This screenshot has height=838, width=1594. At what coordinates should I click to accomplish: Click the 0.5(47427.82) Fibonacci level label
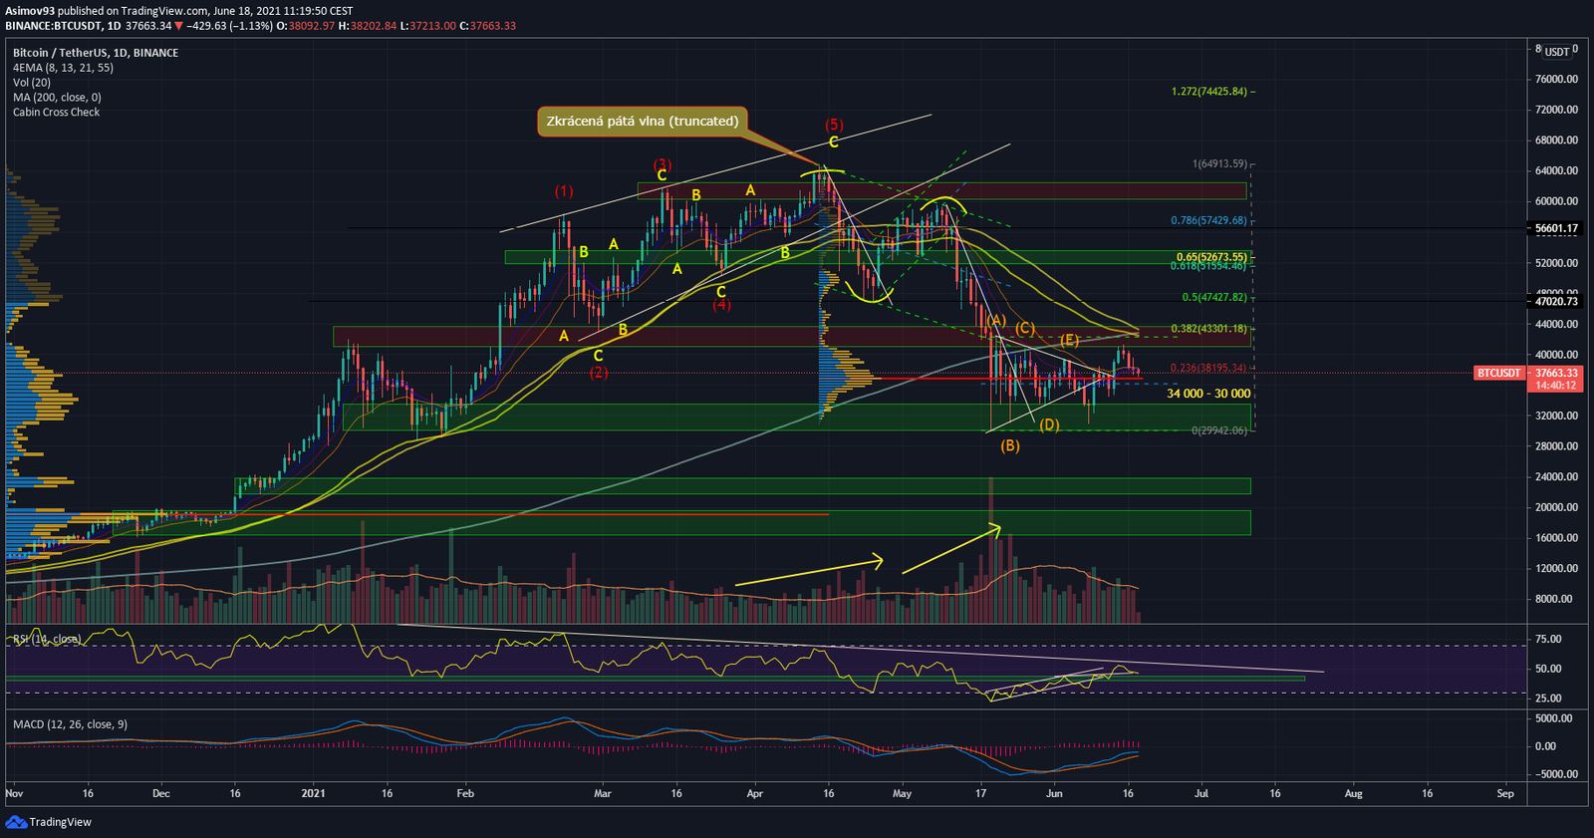(1213, 297)
